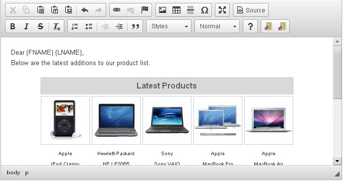Click the Sony VAIO product image
Image resolution: width=344 pixels, height=182 pixels.
coord(167,120)
